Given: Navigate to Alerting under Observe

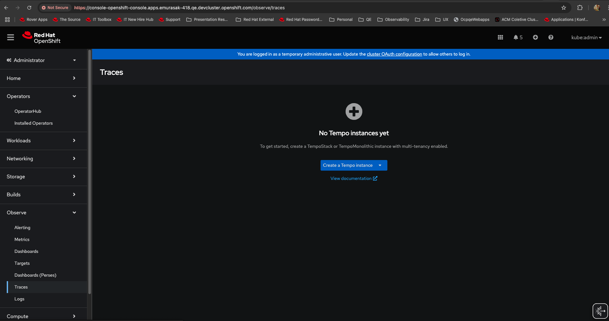Looking at the screenshot, I should 22,228.
